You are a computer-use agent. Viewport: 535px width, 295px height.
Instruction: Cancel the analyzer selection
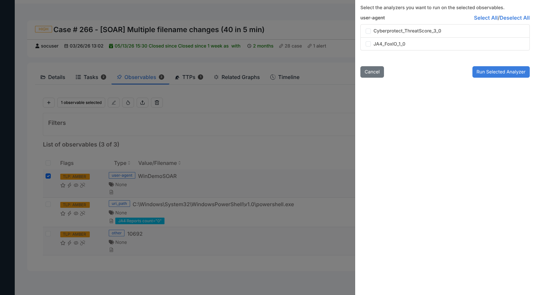(372, 72)
